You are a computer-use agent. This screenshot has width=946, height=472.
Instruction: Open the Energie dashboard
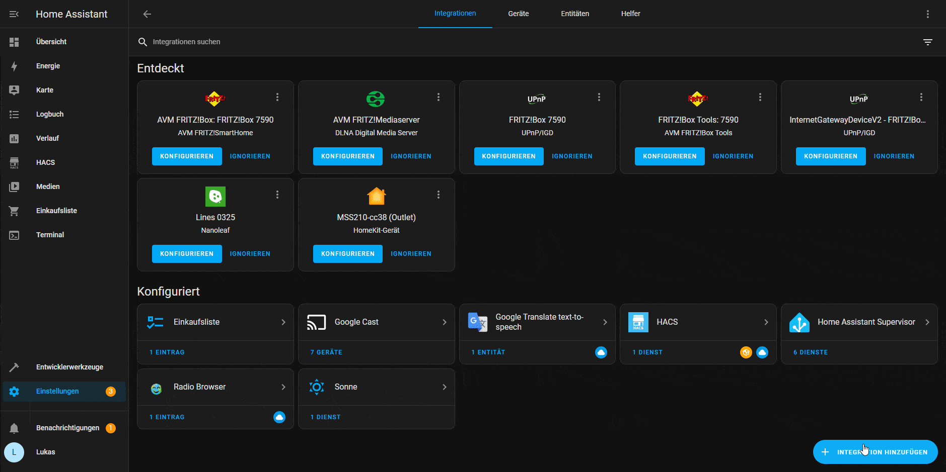[x=48, y=66]
